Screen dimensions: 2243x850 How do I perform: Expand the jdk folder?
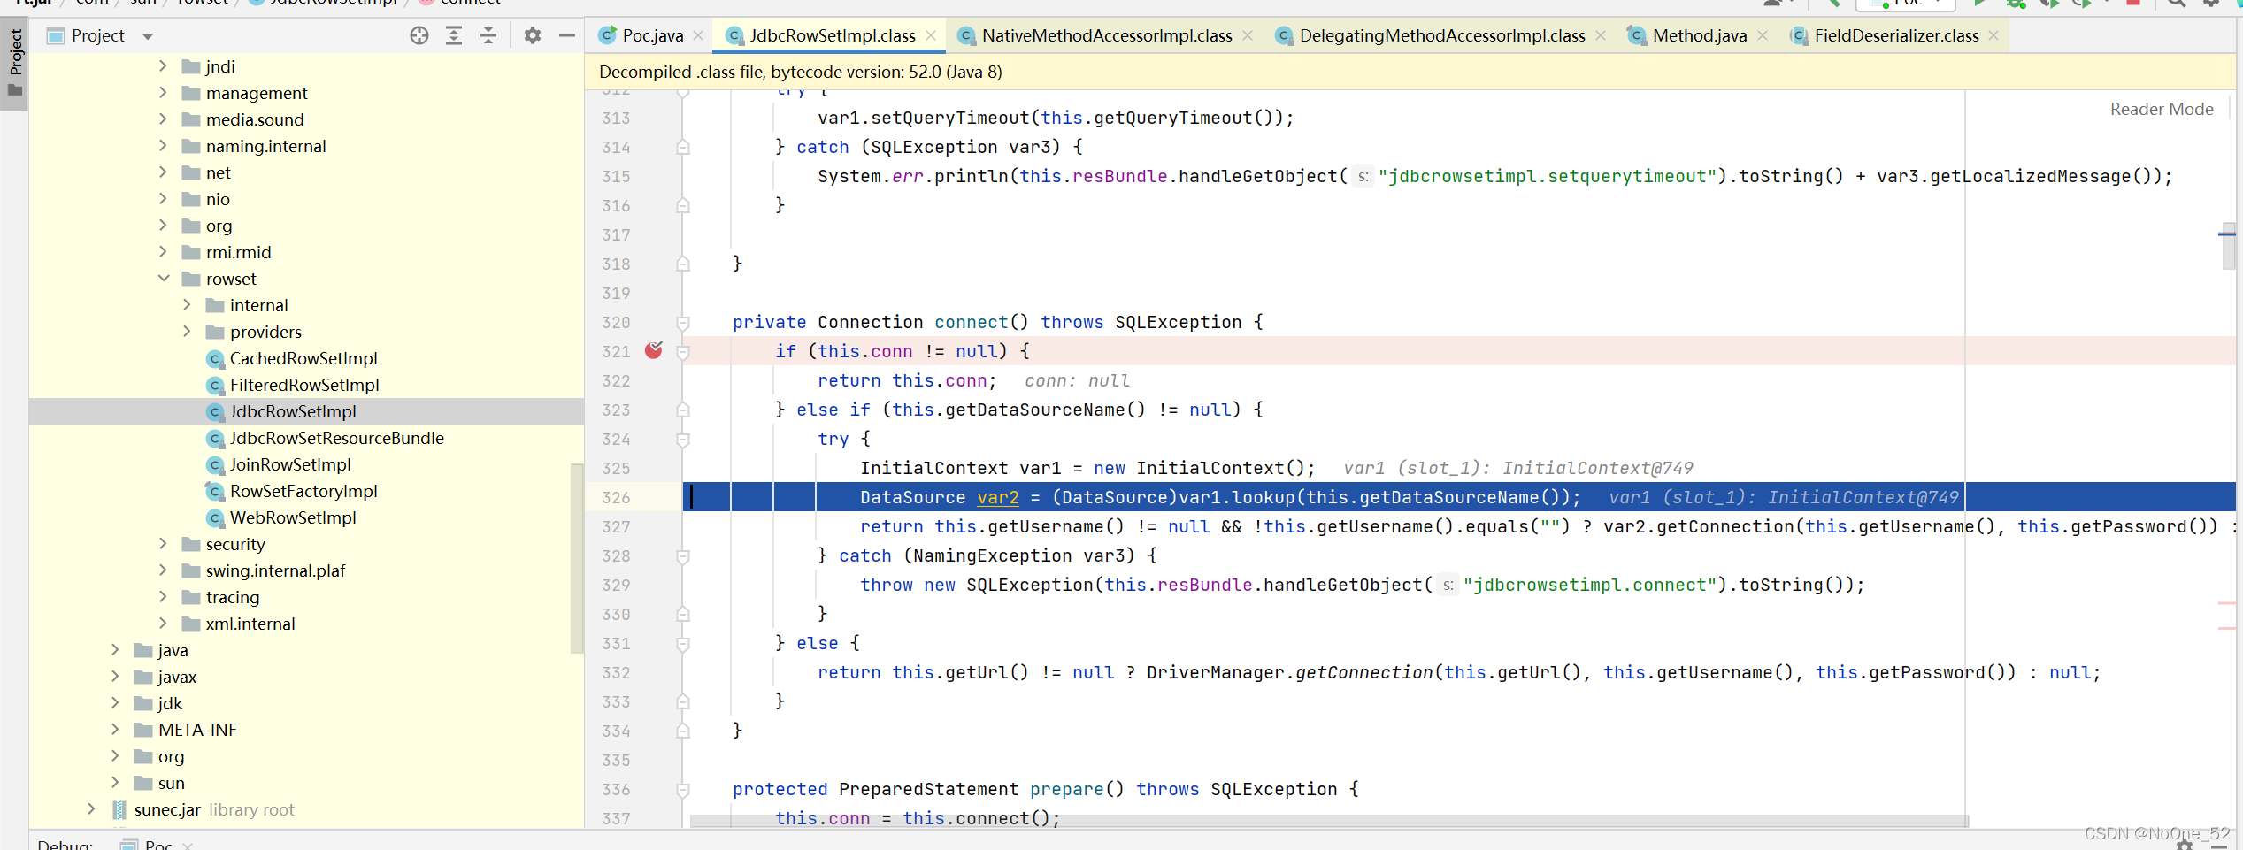pos(115,702)
